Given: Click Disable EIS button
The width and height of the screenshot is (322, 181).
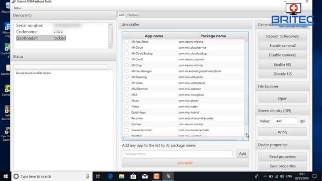Looking at the screenshot, I should tap(283, 74).
